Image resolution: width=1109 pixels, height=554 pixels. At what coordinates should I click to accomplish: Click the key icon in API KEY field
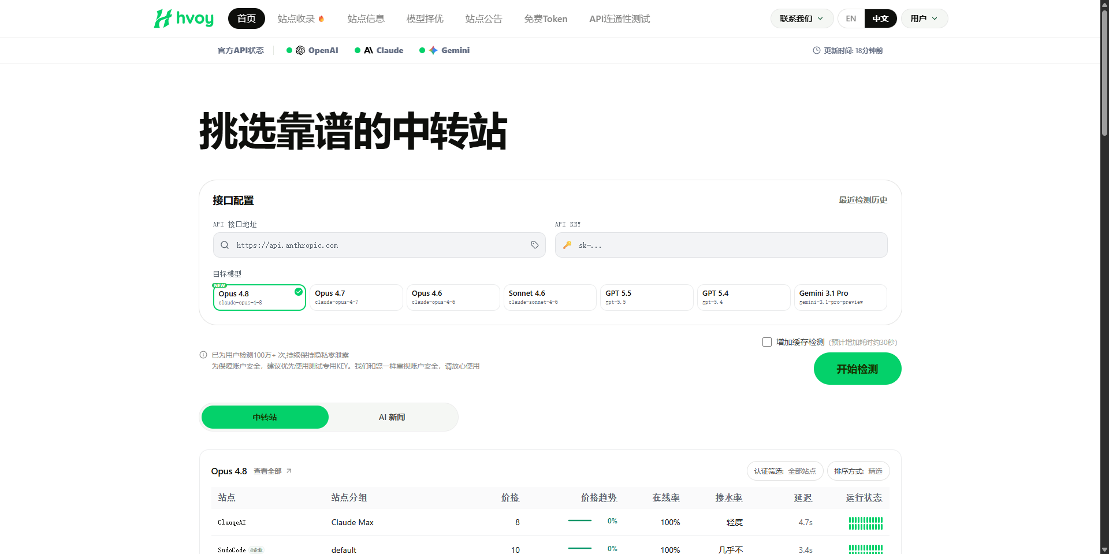click(x=567, y=245)
